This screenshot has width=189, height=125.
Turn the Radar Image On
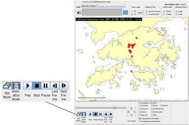tap(132, 11)
